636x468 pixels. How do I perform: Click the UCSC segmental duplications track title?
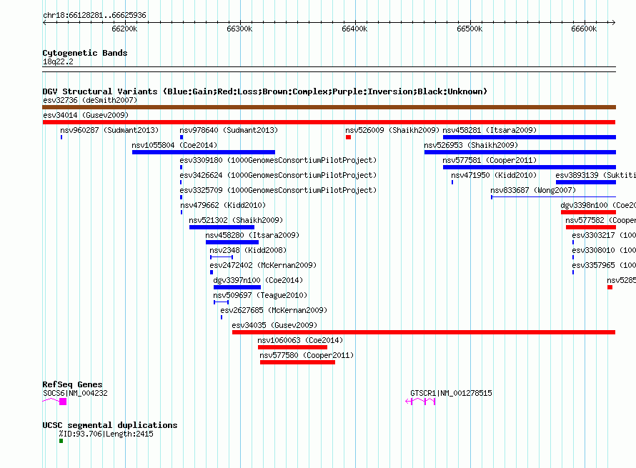coord(110,425)
